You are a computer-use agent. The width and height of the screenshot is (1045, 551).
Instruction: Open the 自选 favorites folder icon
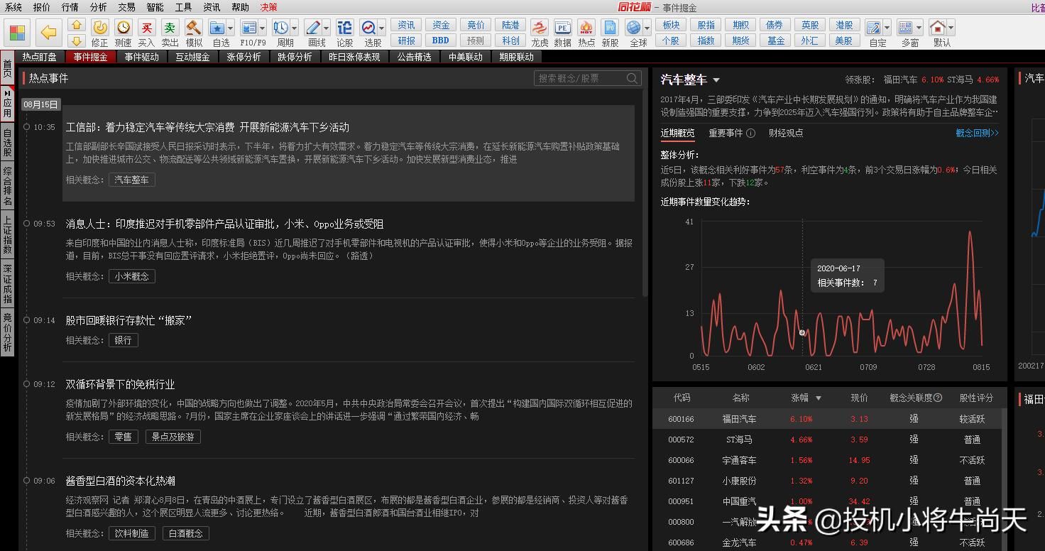tap(217, 28)
